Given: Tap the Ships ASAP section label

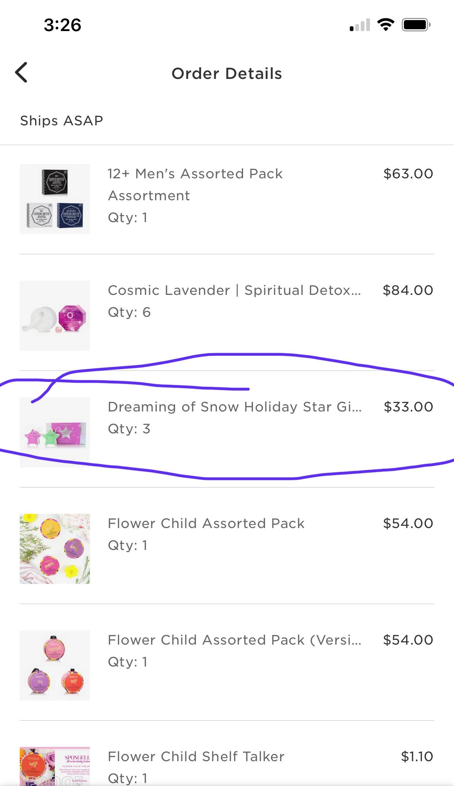Looking at the screenshot, I should [62, 121].
